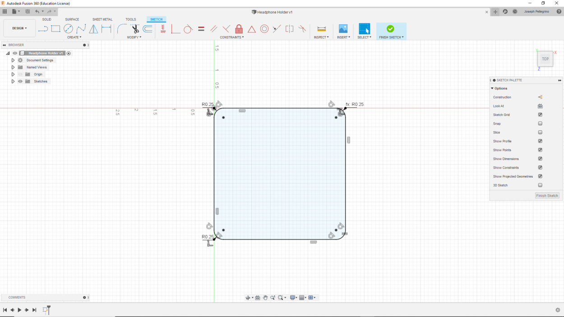The height and width of the screenshot is (317, 564).
Task: Activate the Pan tool in navigation bar
Action: point(265,297)
